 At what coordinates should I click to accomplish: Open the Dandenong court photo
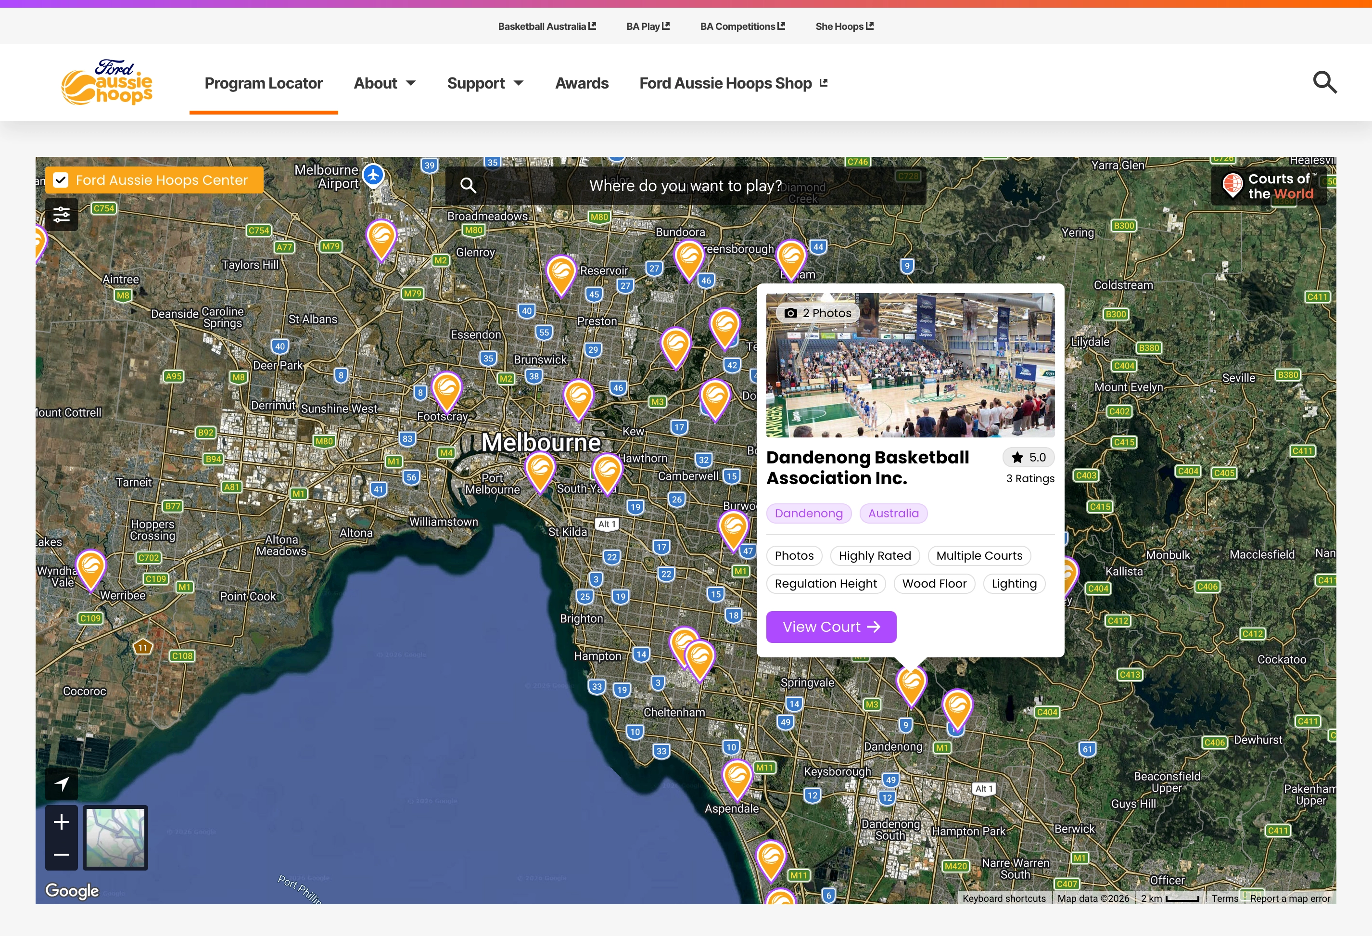point(910,365)
